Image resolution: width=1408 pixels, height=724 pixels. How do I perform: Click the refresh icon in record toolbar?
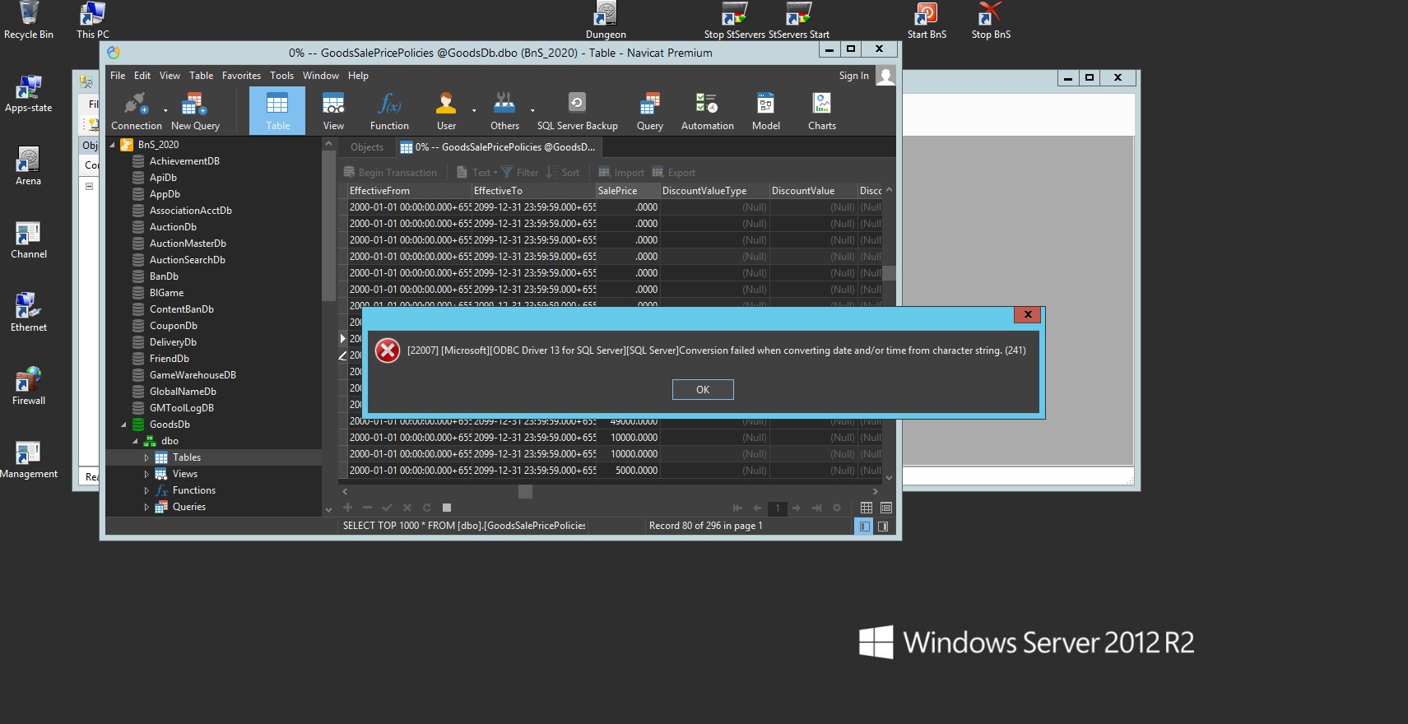[x=426, y=508]
